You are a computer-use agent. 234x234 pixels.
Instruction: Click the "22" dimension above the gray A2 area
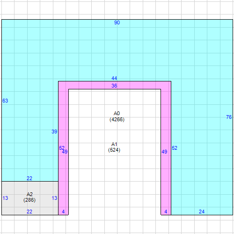(x=29, y=178)
